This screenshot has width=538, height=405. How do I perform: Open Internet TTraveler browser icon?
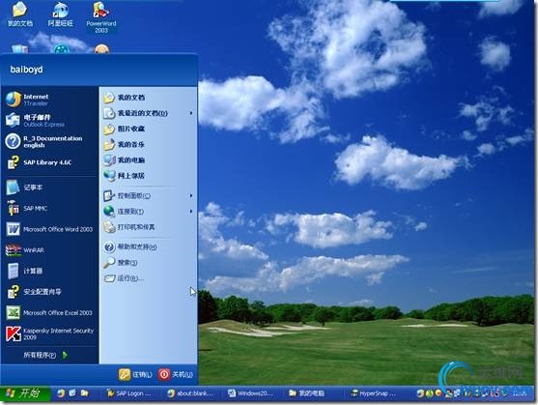tap(13, 100)
